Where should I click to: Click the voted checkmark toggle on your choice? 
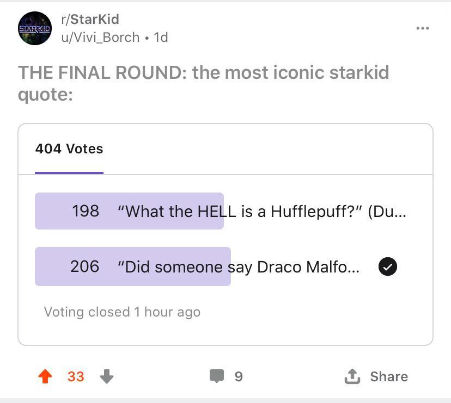388,266
